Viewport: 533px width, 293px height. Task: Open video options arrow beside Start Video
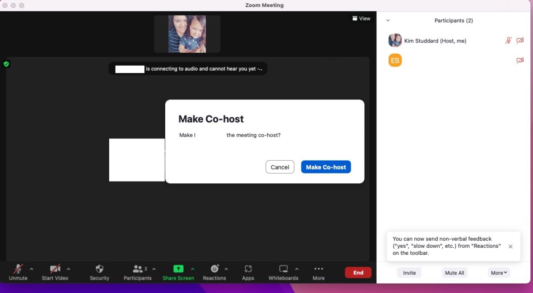pos(68,269)
